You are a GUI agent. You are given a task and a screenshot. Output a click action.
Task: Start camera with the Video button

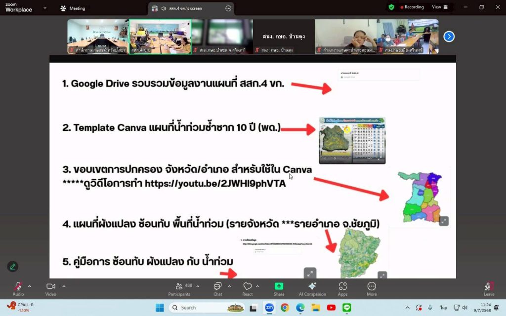coord(50,287)
